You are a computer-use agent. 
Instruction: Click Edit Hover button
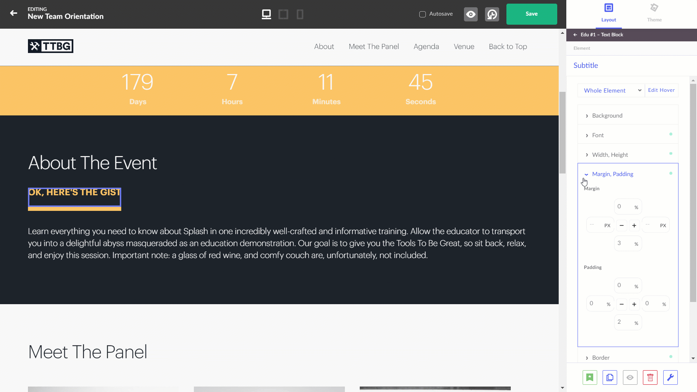click(x=661, y=90)
